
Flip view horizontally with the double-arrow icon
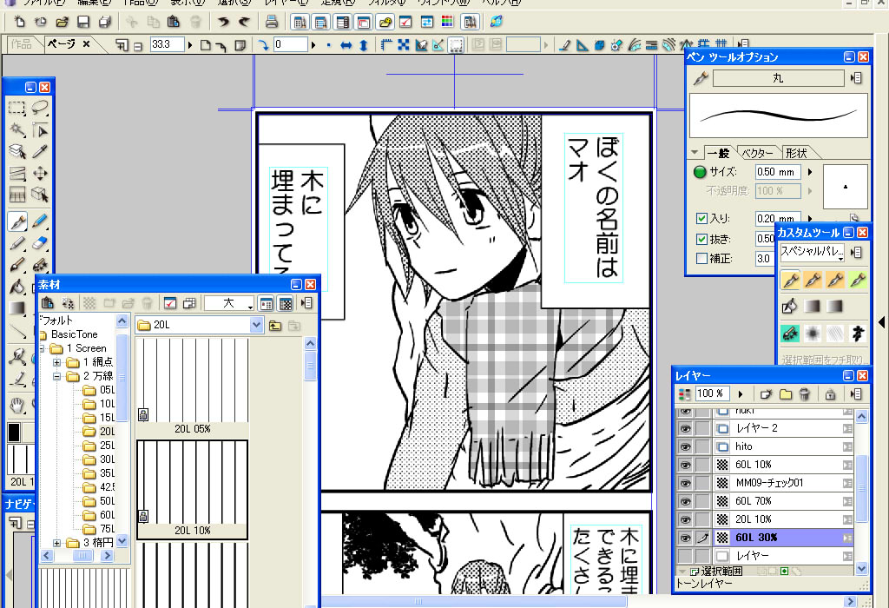point(346,45)
